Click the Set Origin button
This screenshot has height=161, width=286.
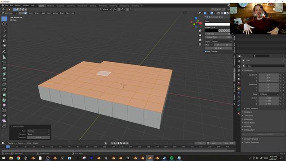tap(218, 48)
